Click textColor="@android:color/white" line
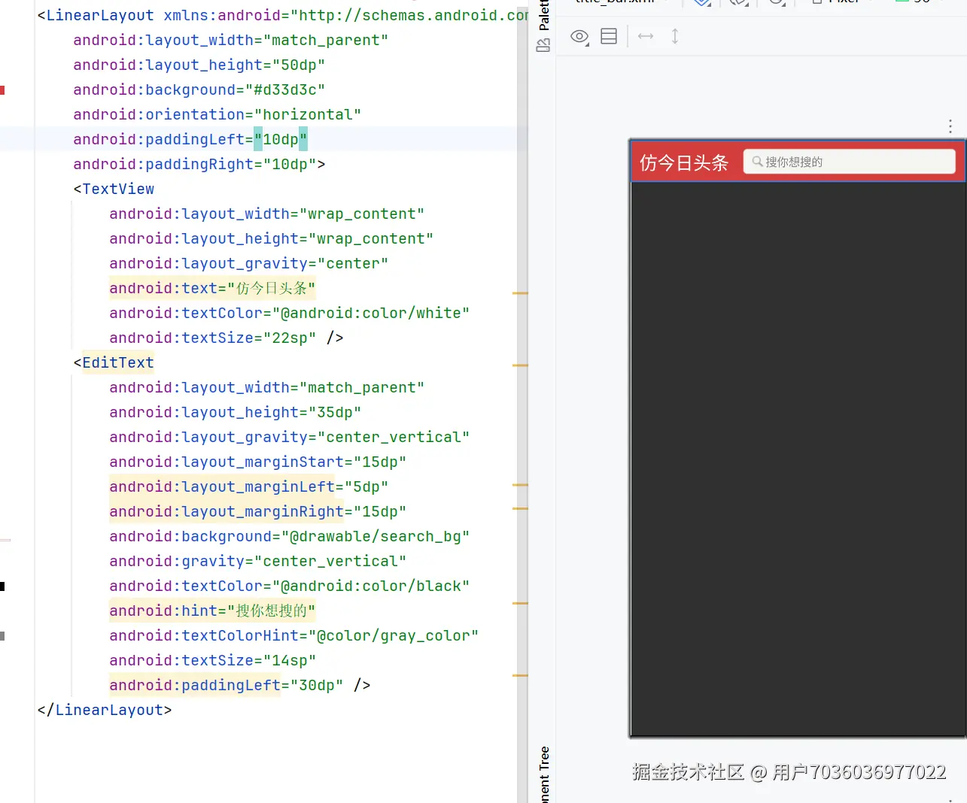Screen dimensions: 967x803 [289, 313]
